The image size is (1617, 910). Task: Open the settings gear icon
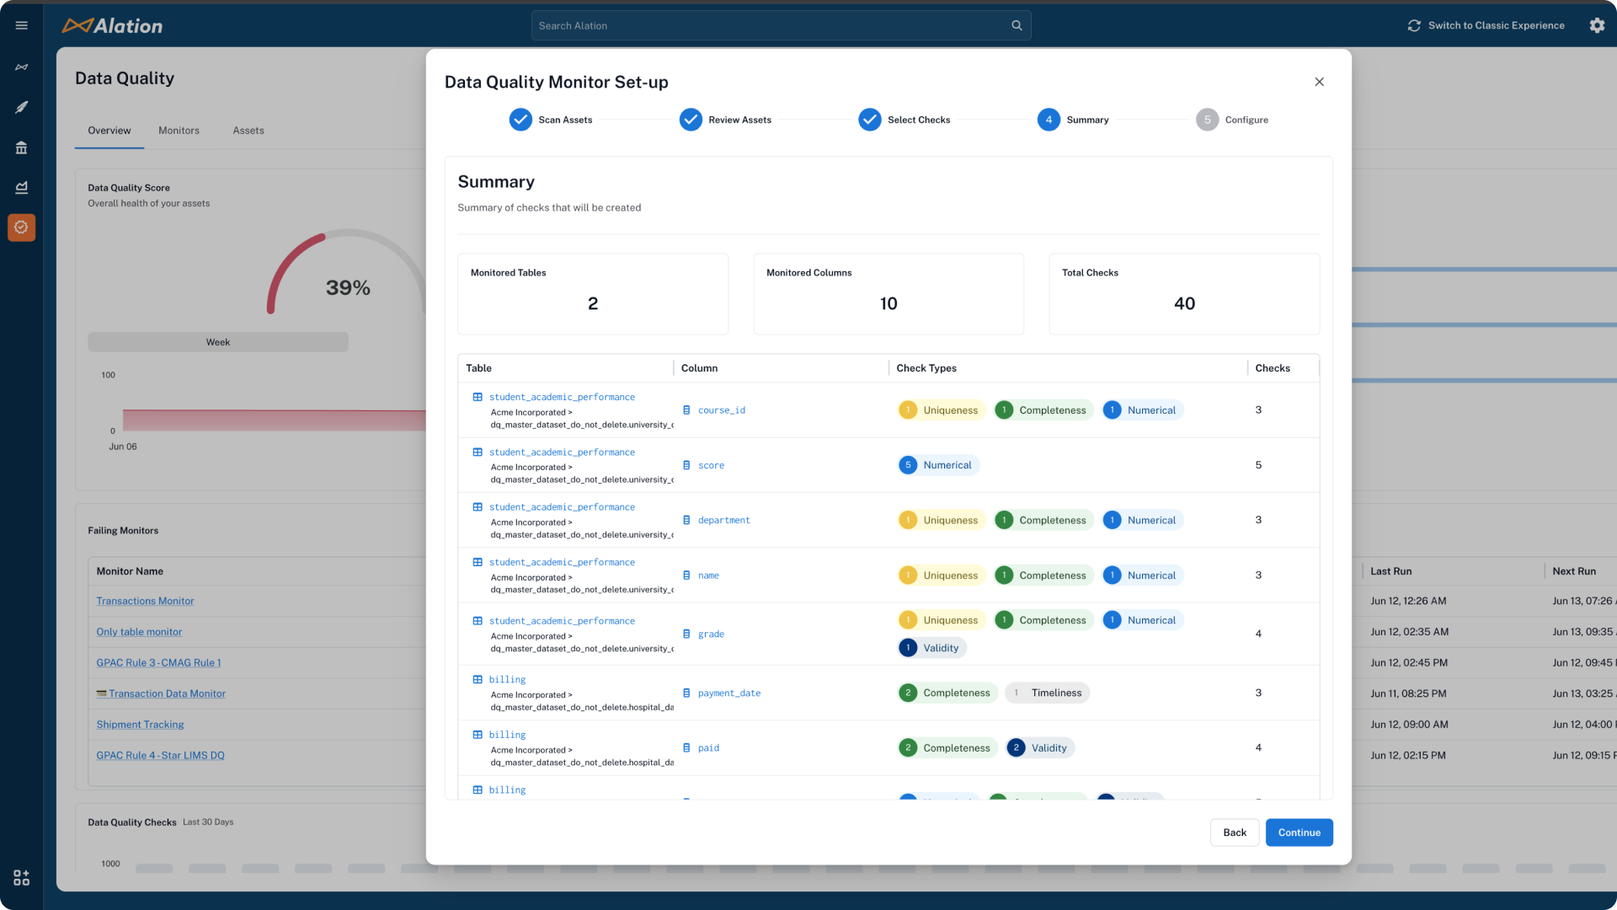pyautogui.click(x=1597, y=25)
